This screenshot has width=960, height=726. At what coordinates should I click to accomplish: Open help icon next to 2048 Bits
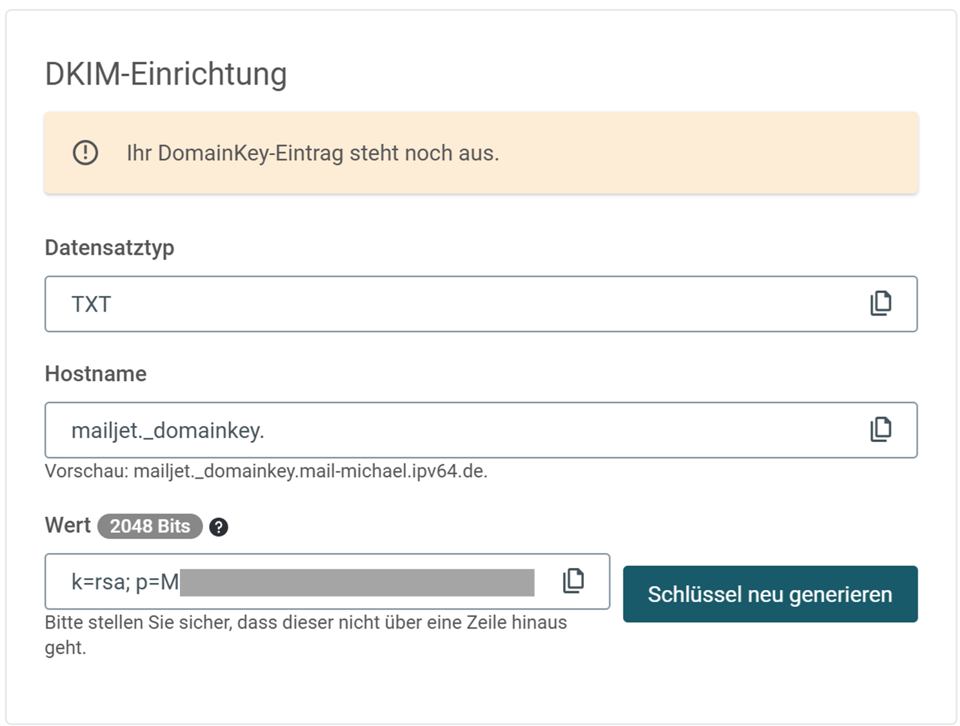click(x=219, y=527)
